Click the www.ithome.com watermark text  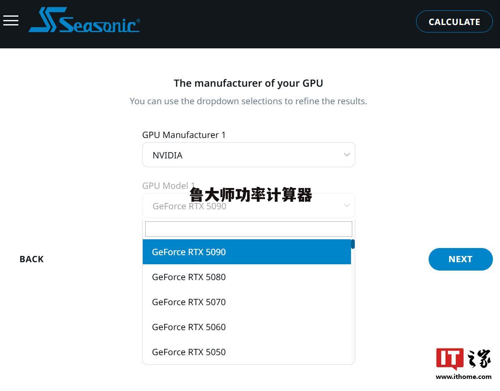463,377
